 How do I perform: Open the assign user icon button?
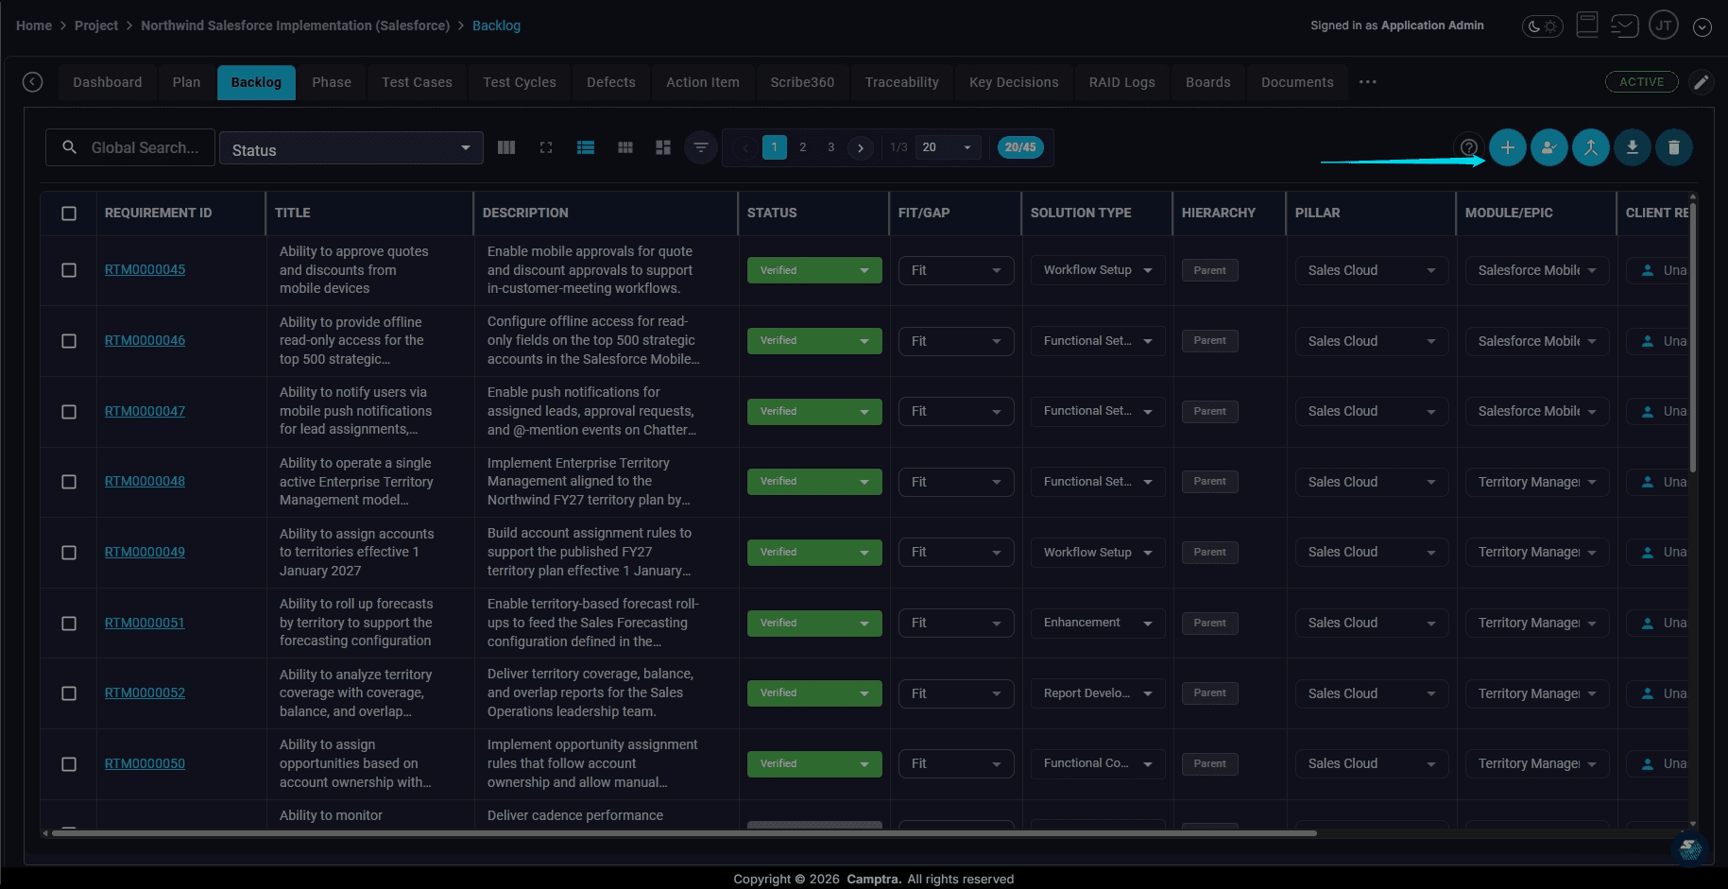click(x=1548, y=147)
